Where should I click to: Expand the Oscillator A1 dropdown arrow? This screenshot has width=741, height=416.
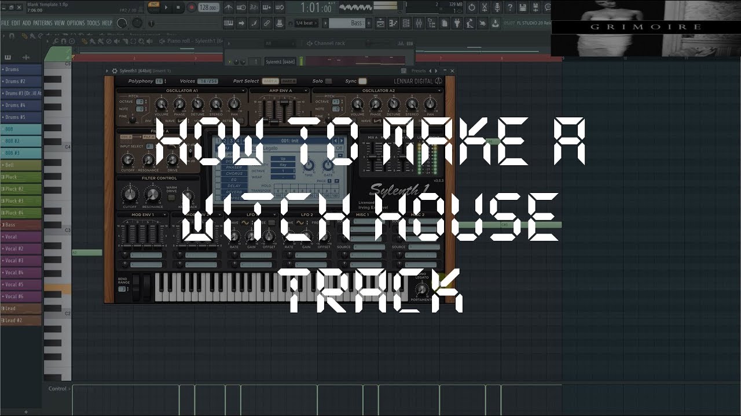coord(244,91)
